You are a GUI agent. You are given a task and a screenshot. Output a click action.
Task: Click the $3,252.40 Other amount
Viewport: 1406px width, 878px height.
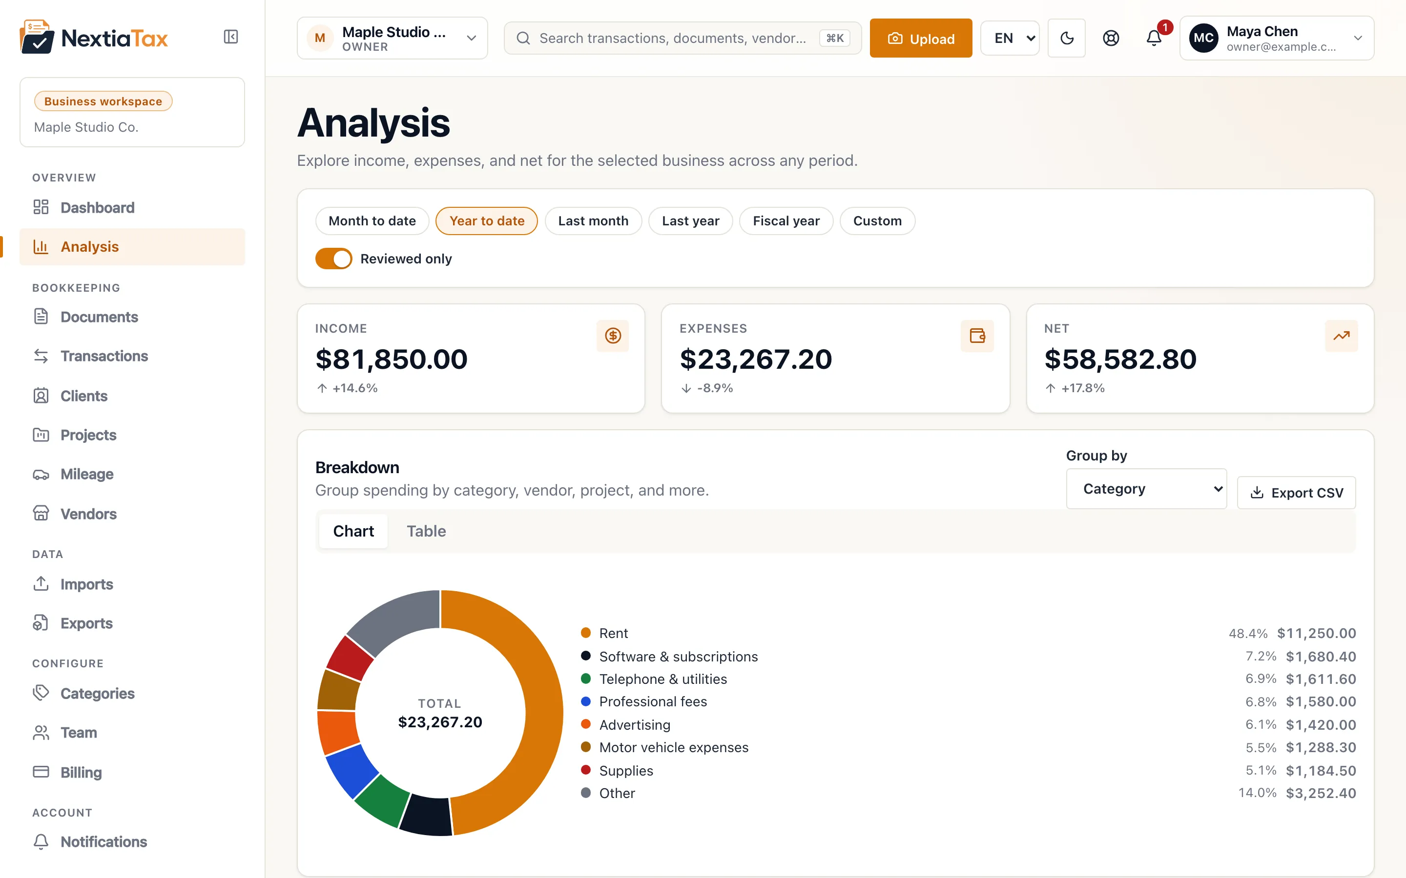(1321, 793)
